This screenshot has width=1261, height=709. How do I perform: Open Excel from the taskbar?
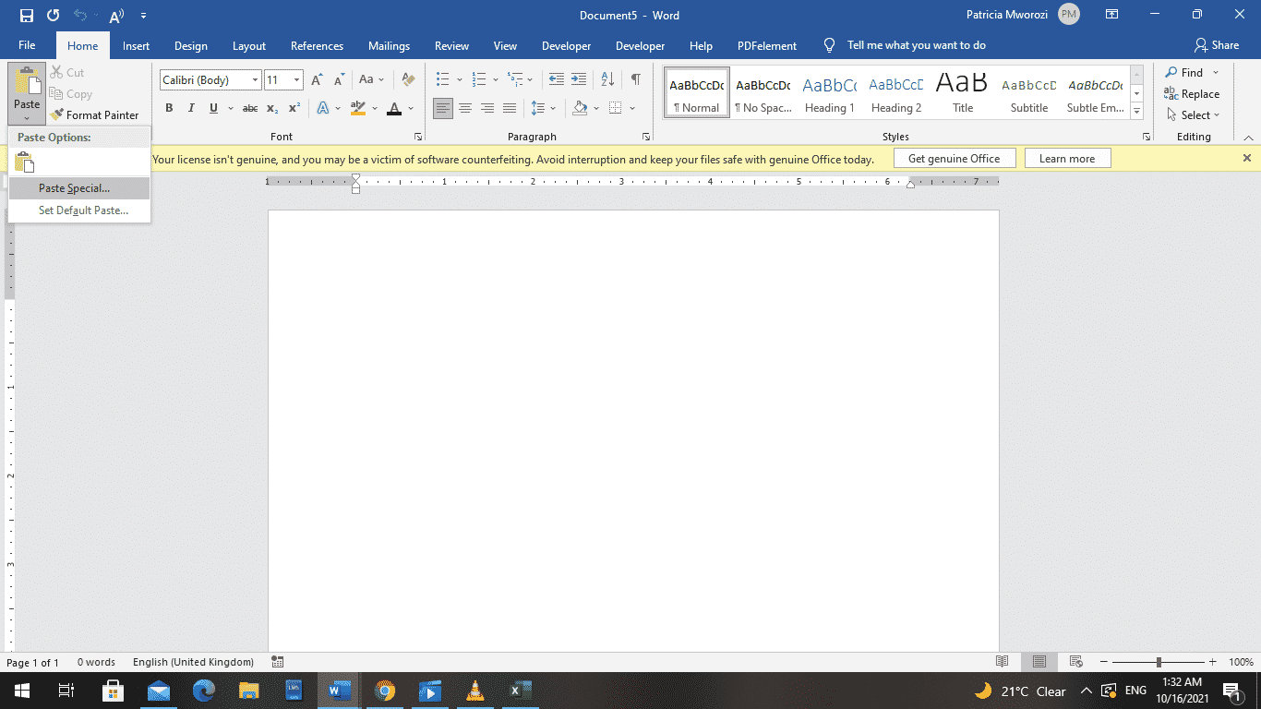pos(519,691)
